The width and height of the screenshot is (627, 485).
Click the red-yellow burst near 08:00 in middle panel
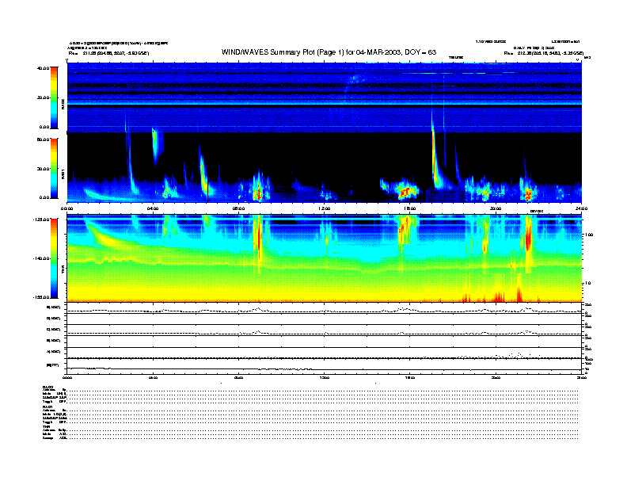click(x=257, y=191)
